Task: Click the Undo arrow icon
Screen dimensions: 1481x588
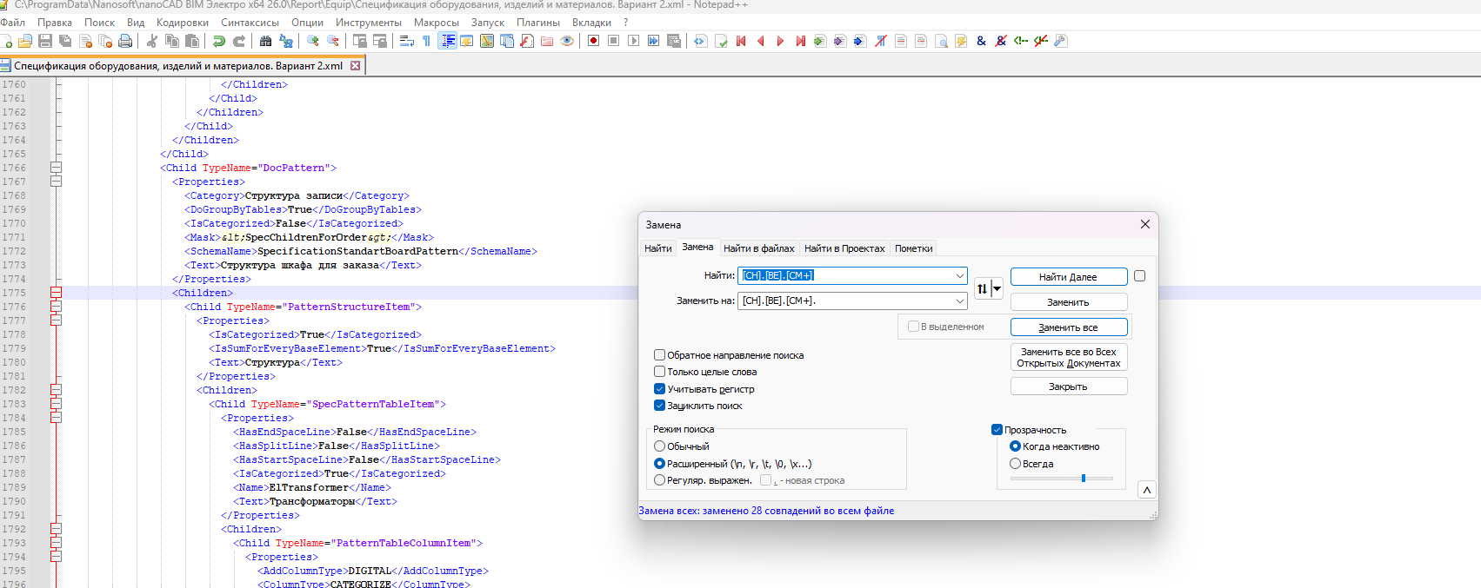Action: point(219,41)
